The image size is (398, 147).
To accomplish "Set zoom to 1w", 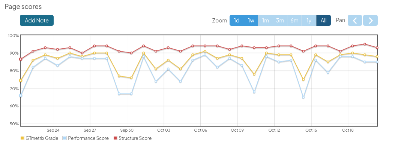I will 251,21.
